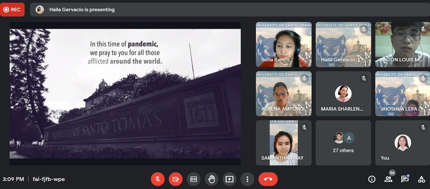430x189 pixels.
Task: Select Sofia Ramos video tile
Action: [x=284, y=45]
